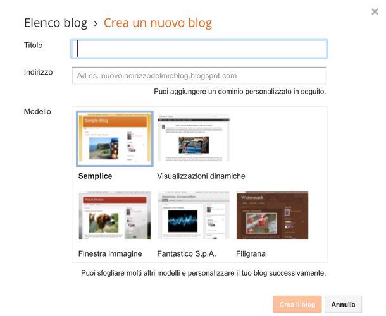Go back to Elenco blog breadcrumb

[x=56, y=23]
